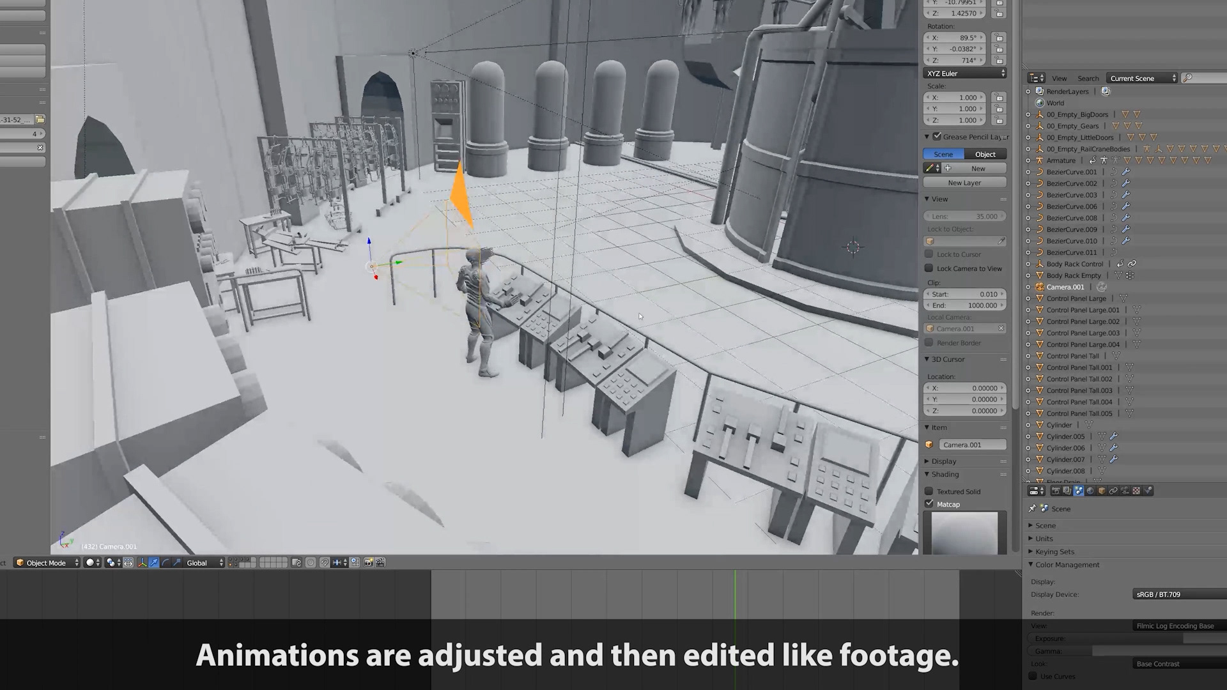The width and height of the screenshot is (1227, 690).
Task: Clear the Local Camera Camera.001 field
Action: tap(1001, 328)
